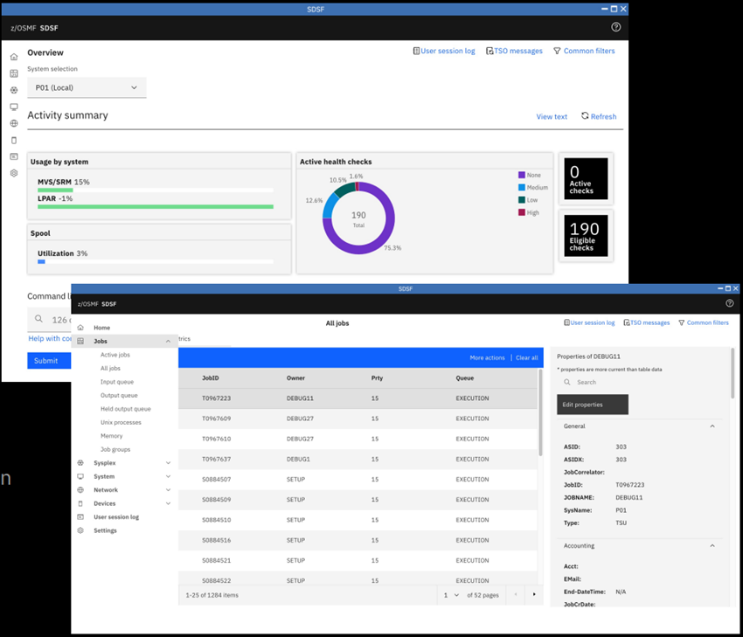Image resolution: width=743 pixels, height=637 pixels.
Task: Collapse the Jobs navigation group
Action: coord(168,341)
